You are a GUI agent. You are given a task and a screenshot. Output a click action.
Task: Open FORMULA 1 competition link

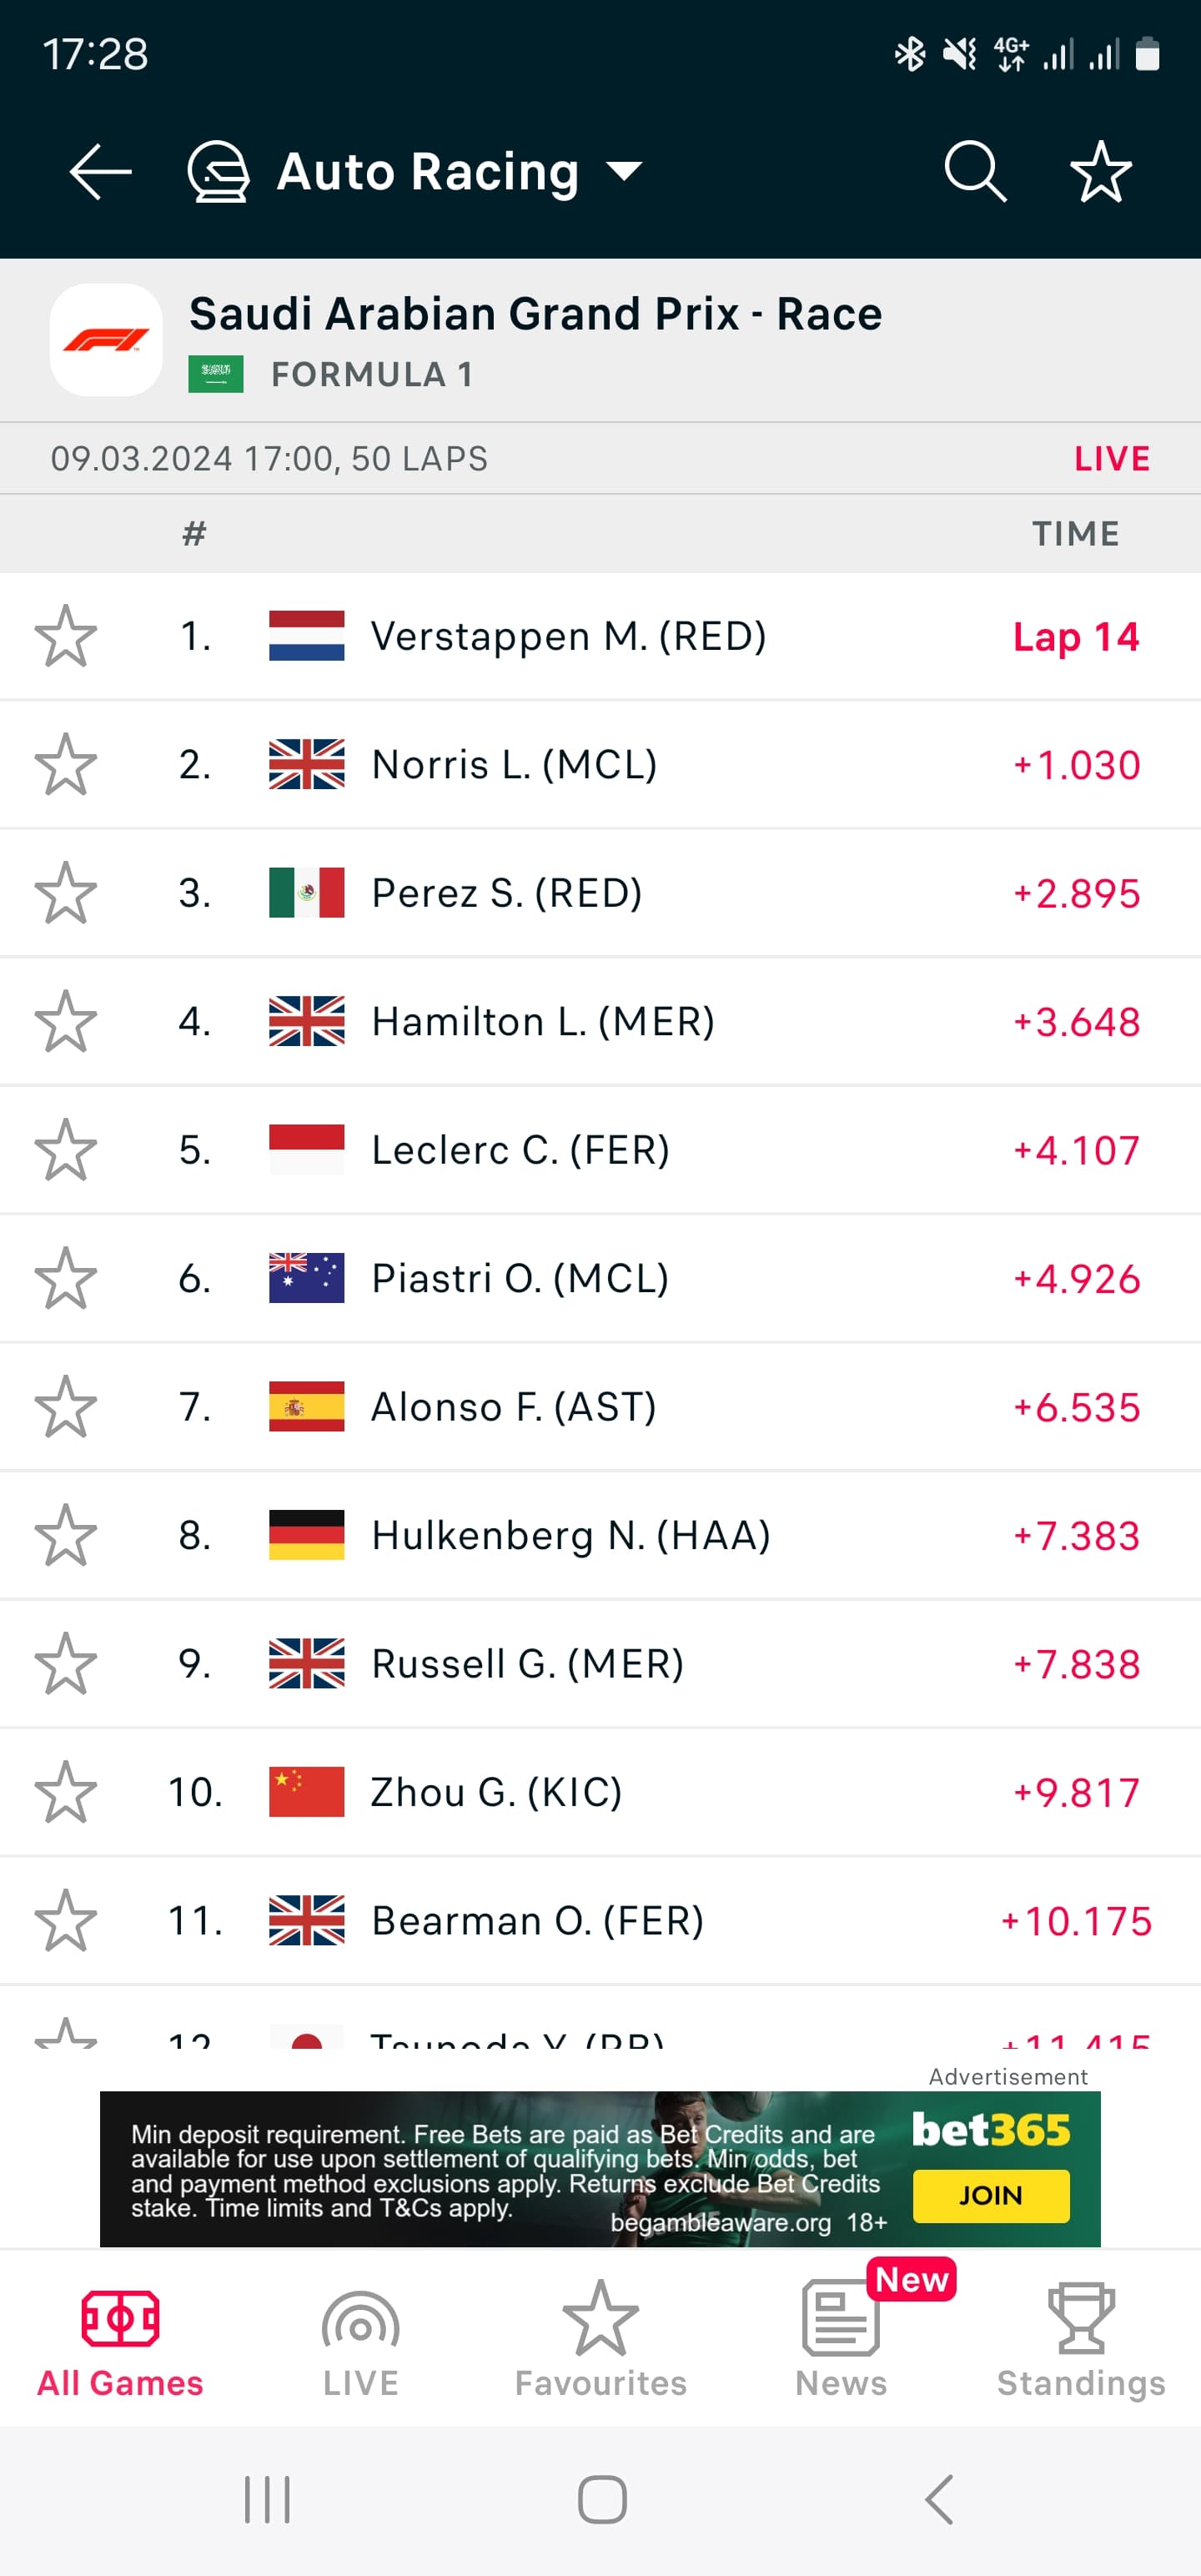tap(371, 375)
